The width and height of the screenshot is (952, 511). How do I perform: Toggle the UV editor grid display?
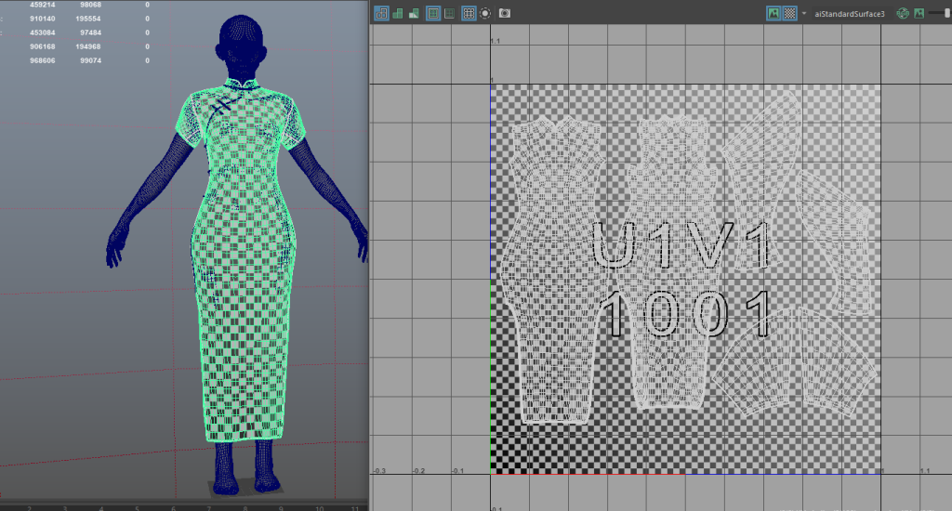click(469, 13)
